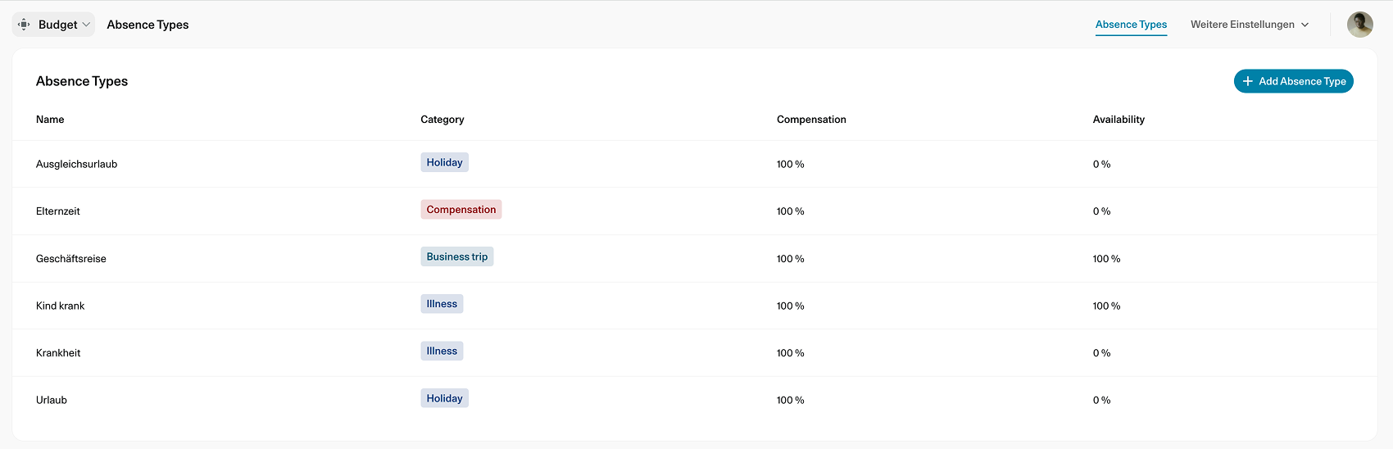Click the Business trip category tag
Image resolution: width=1393 pixels, height=449 pixels.
point(457,256)
